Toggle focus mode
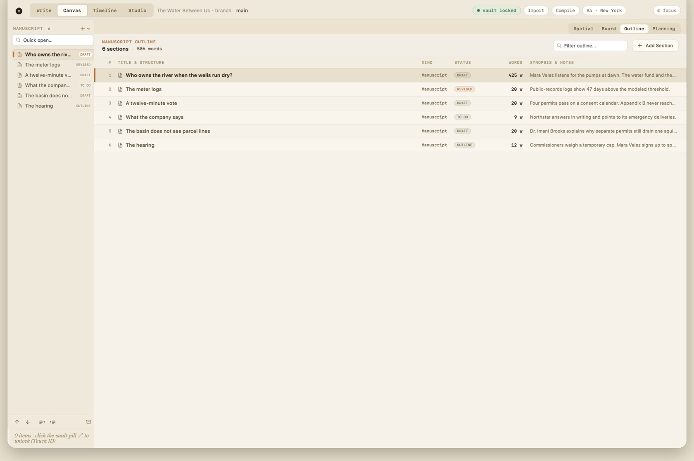The image size is (694, 461). [667, 10]
